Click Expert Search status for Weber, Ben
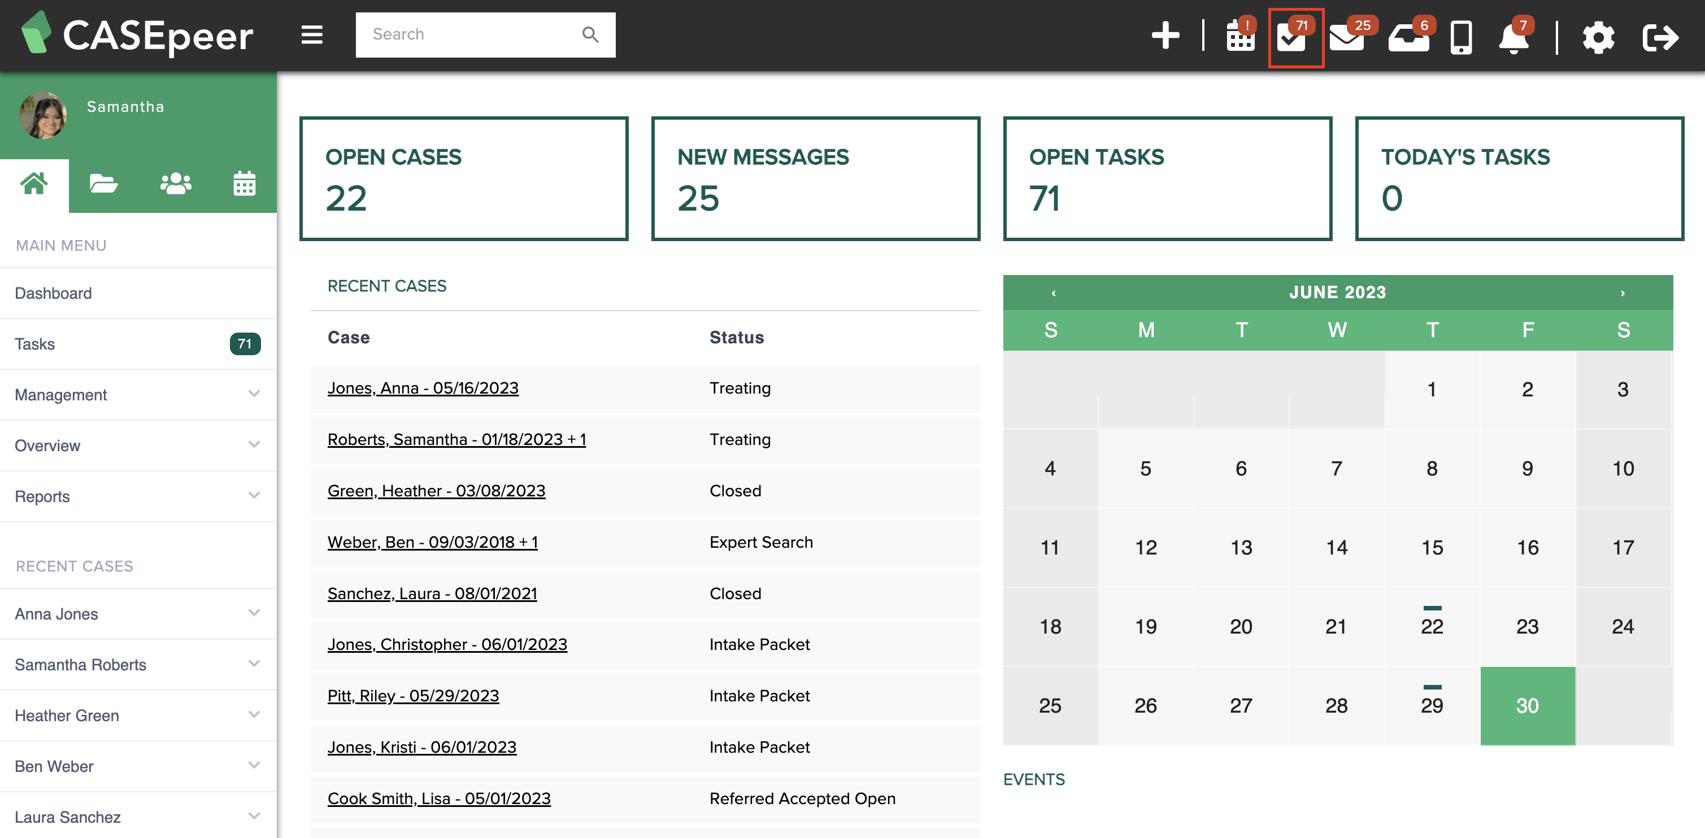Image resolution: width=1705 pixels, height=838 pixels. pos(761,542)
